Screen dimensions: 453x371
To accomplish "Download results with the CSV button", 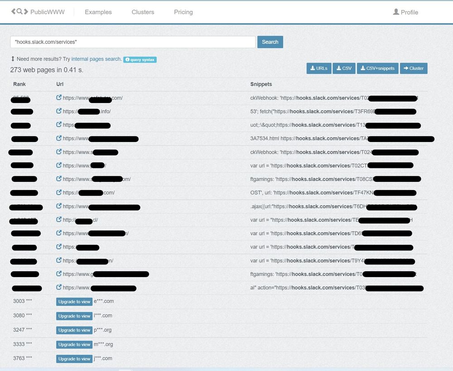I will [x=344, y=68].
